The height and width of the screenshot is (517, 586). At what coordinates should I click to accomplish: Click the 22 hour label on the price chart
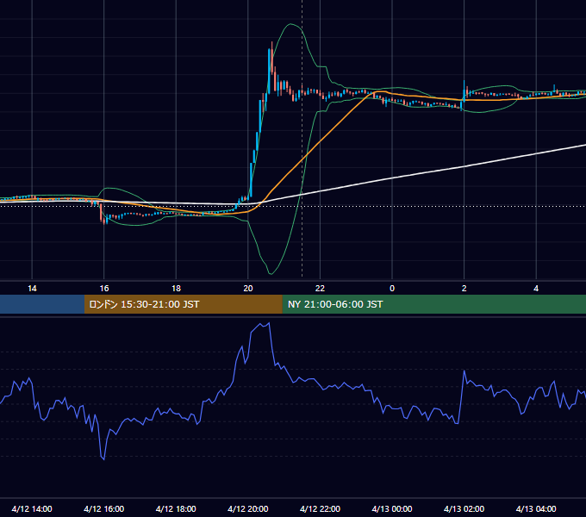pos(320,289)
